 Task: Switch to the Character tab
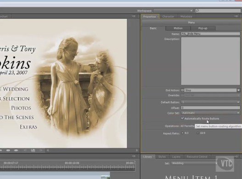168,17
